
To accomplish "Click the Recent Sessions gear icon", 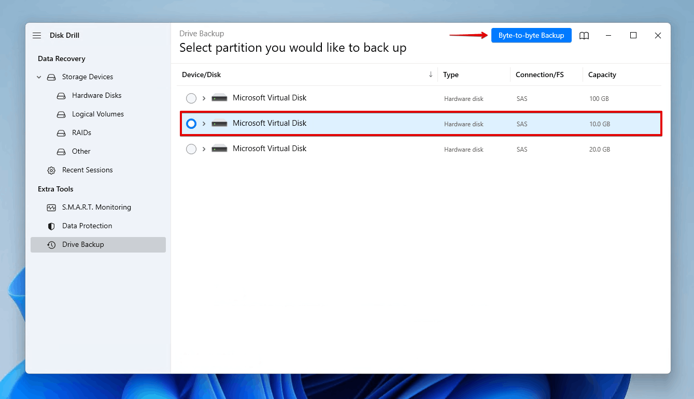I will 51,170.
